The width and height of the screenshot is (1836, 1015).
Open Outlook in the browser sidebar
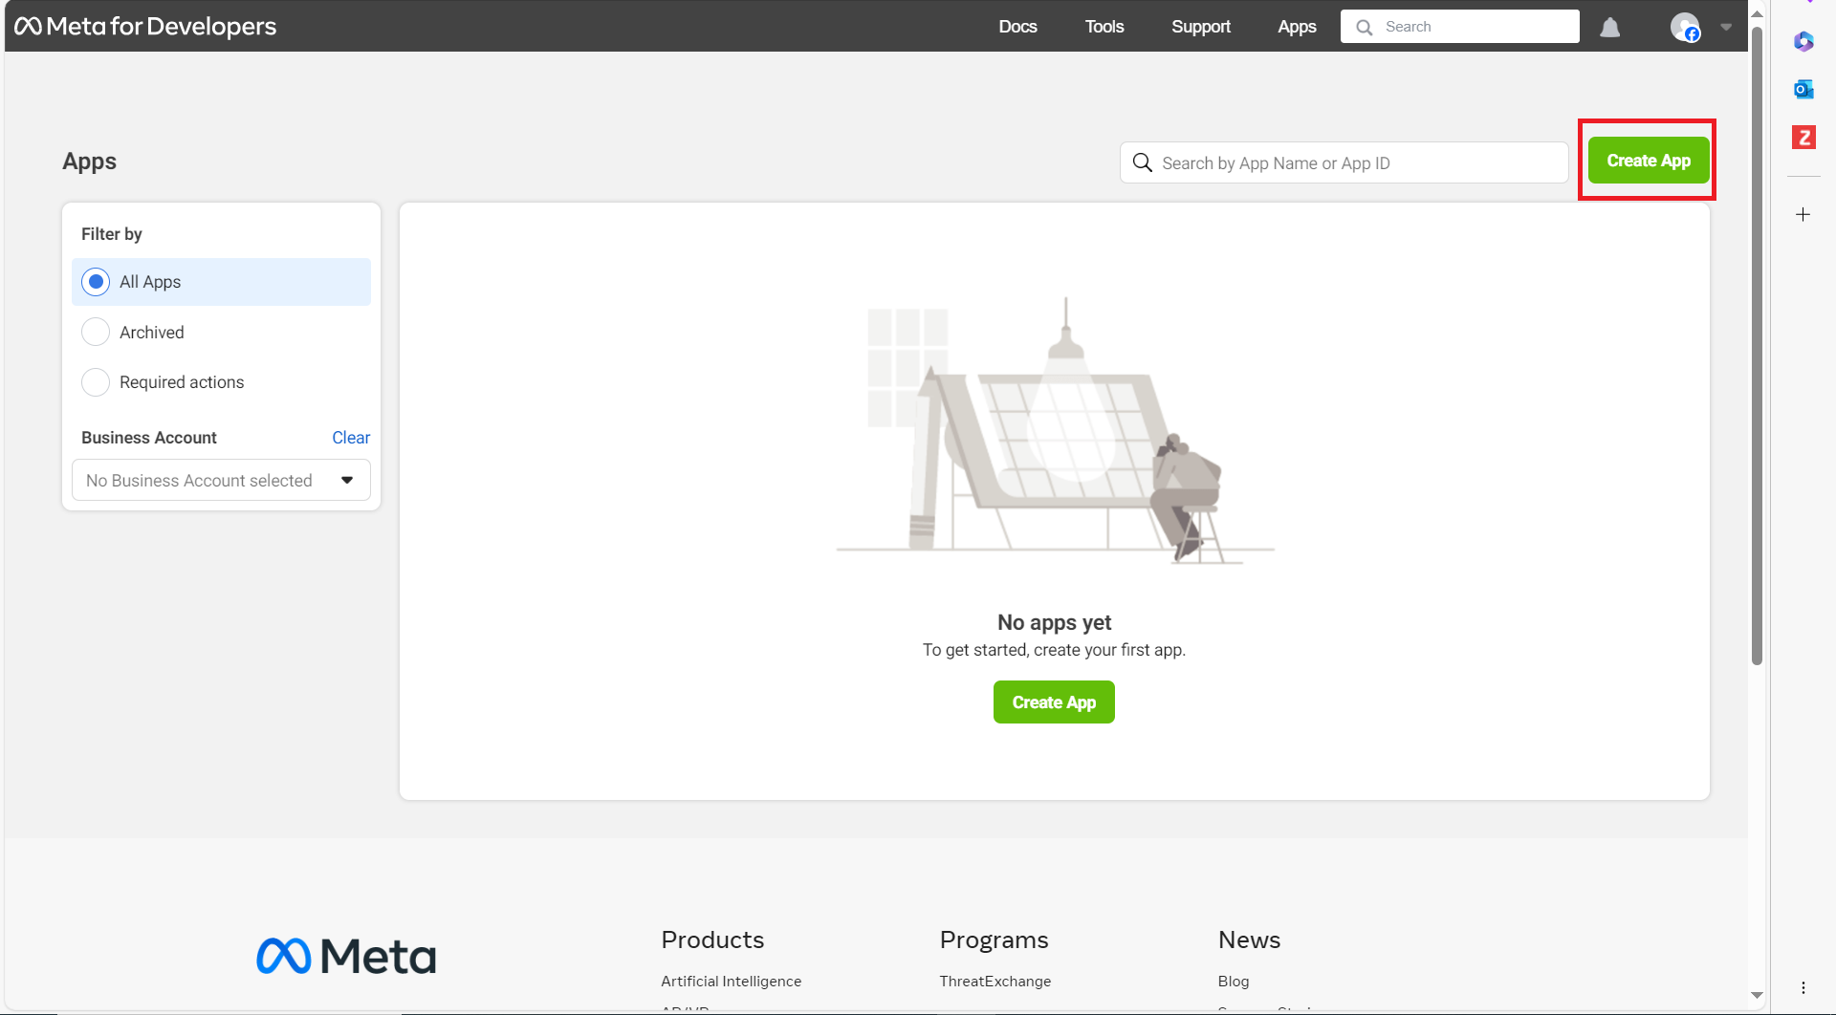[x=1803, y=89]
